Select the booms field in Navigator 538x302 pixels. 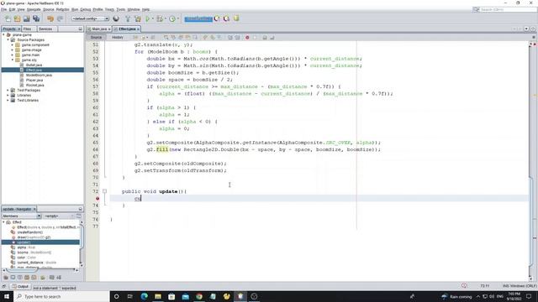click(x=34, y=253)
